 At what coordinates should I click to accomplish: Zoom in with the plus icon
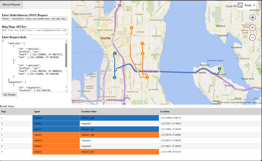coord(252,28)
